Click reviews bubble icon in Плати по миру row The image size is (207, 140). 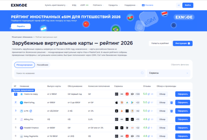click(x=149, y=94)
